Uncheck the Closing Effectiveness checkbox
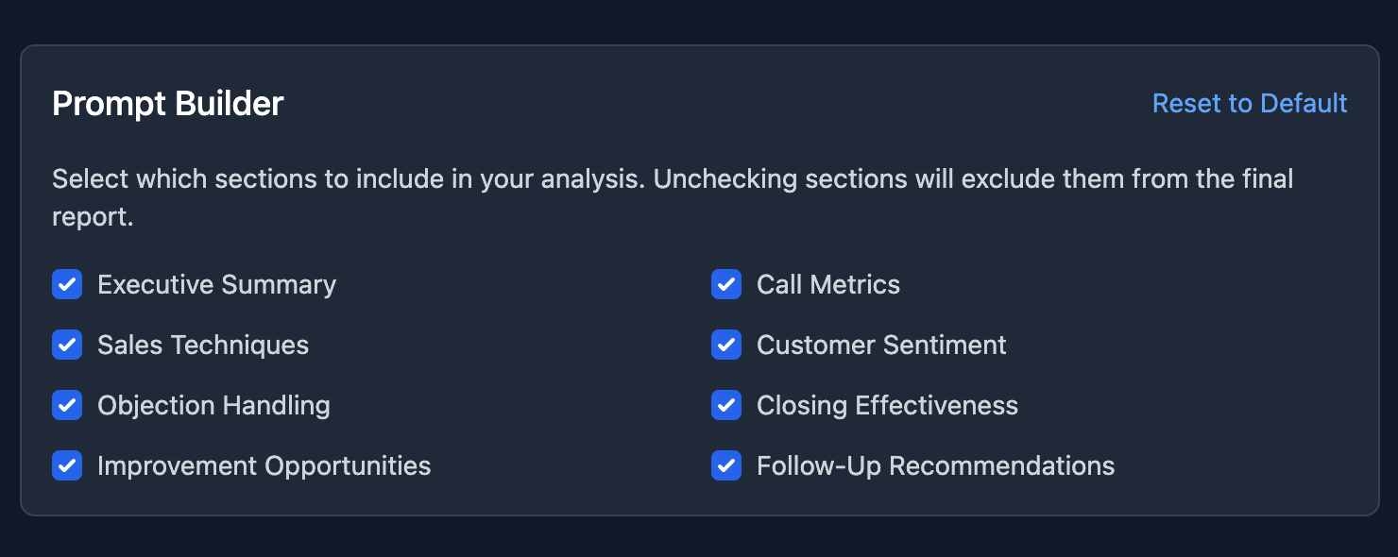 [x=726, y=405]
